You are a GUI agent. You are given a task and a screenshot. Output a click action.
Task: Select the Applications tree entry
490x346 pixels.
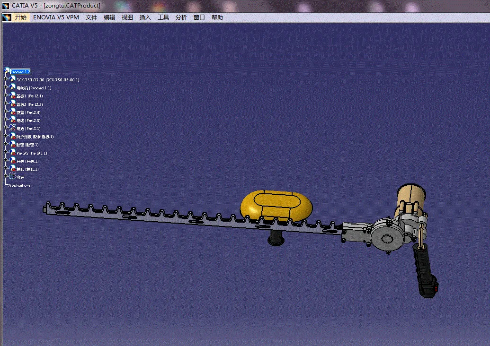19,185
